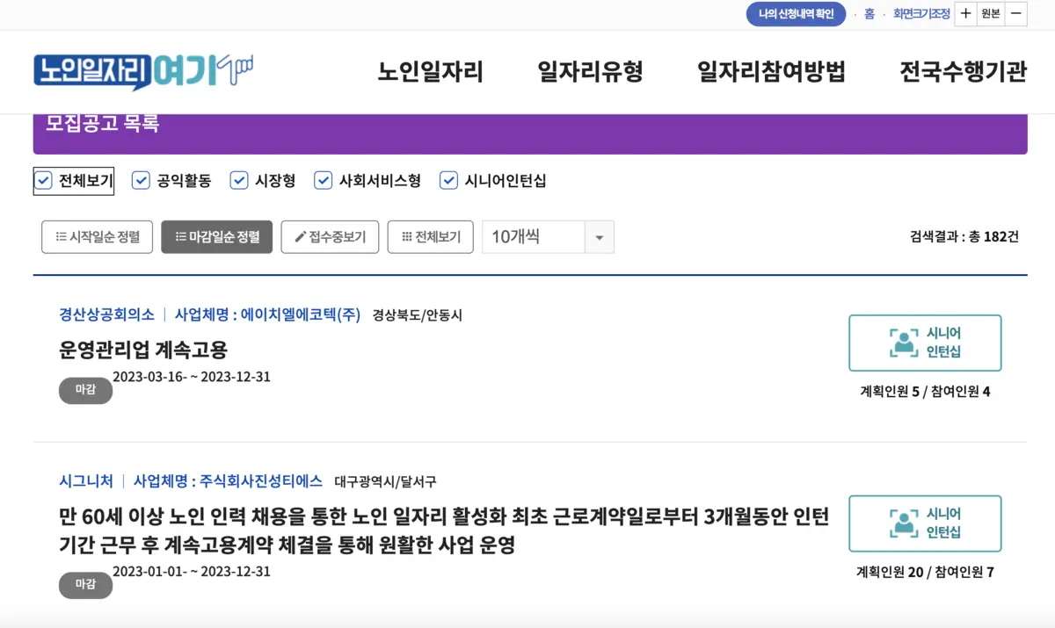The width and height of the screenshot is (1055, 628).
Task: Select the 전국수행기관 menu item
Action: 964,74
